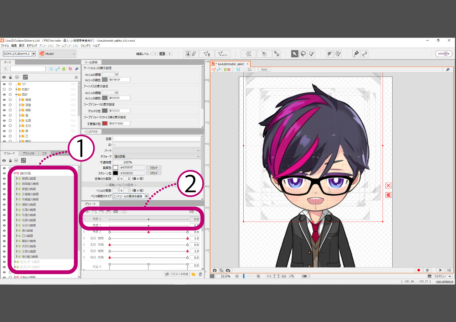Click the gear settings icon below canvas
Screen dimensions: 456x322
pyautogui.click(x=427, y=270)
